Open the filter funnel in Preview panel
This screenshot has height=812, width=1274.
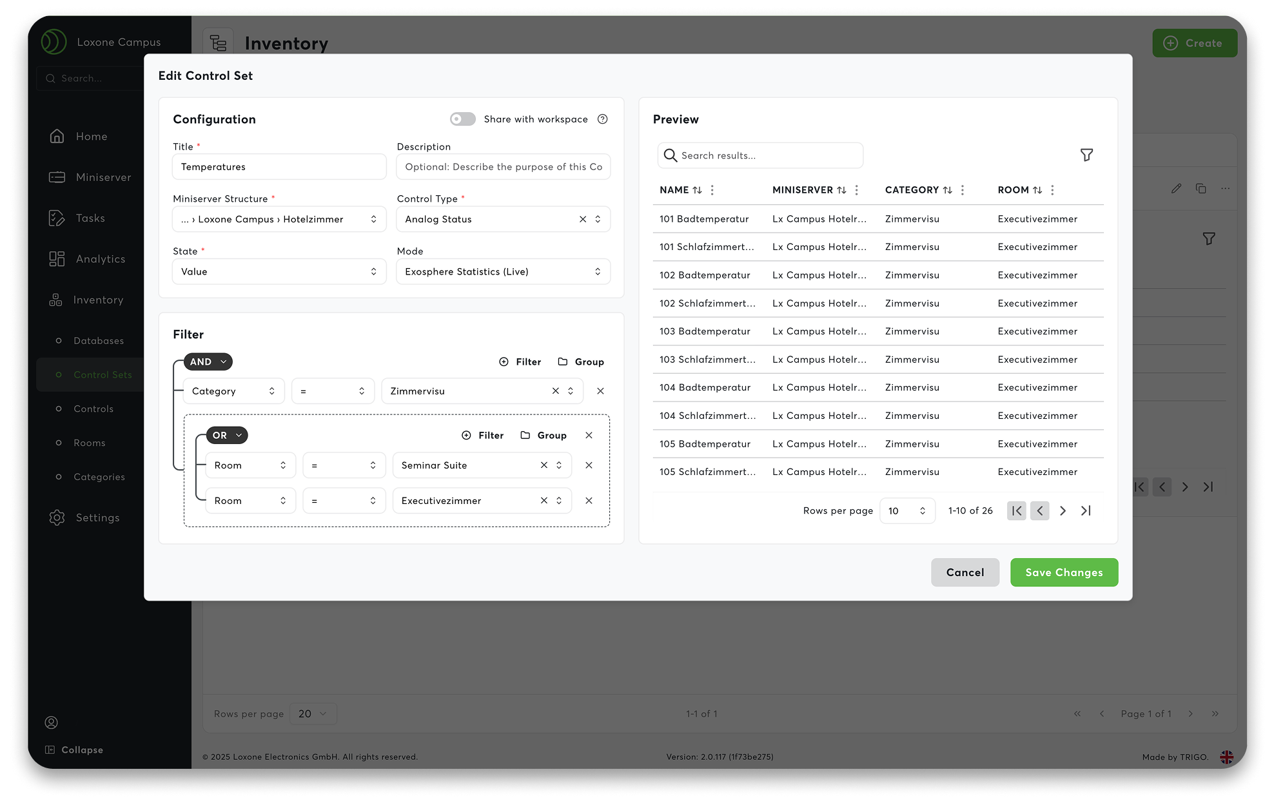tap(1086, 155)
